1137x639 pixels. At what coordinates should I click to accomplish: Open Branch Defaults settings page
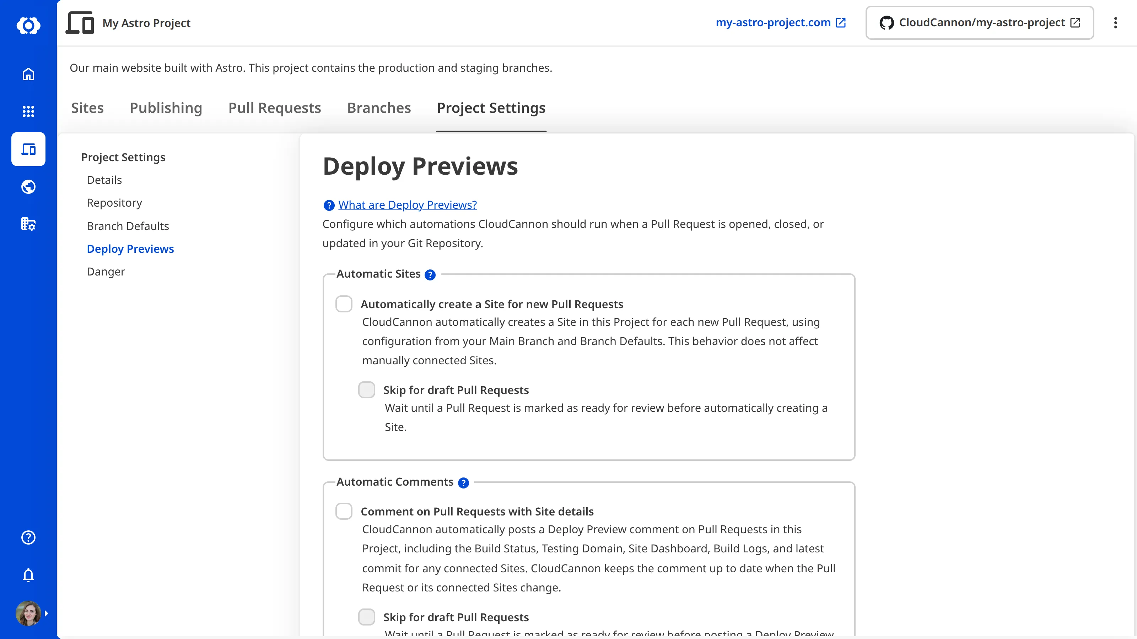pyautogui.click(x=128, y=226)
